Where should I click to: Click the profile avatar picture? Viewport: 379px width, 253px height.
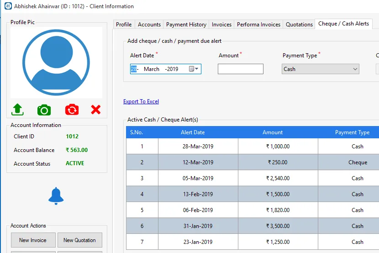click(56, 62)
